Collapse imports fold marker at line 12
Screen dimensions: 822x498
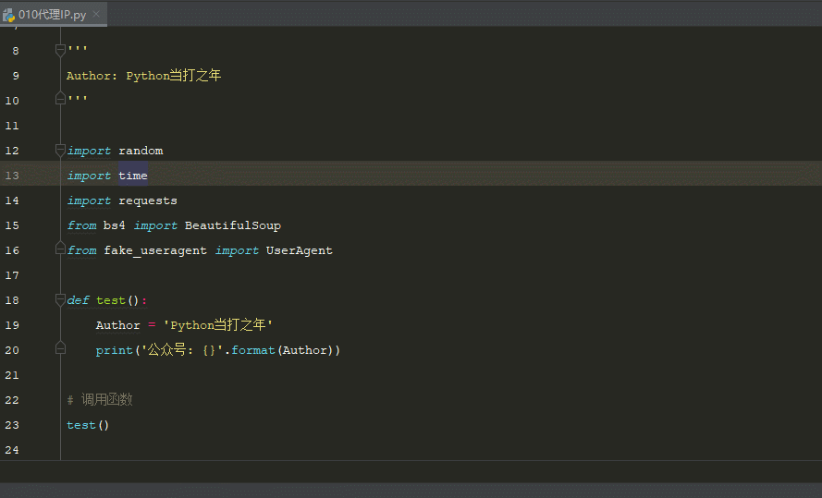point(60,151)
